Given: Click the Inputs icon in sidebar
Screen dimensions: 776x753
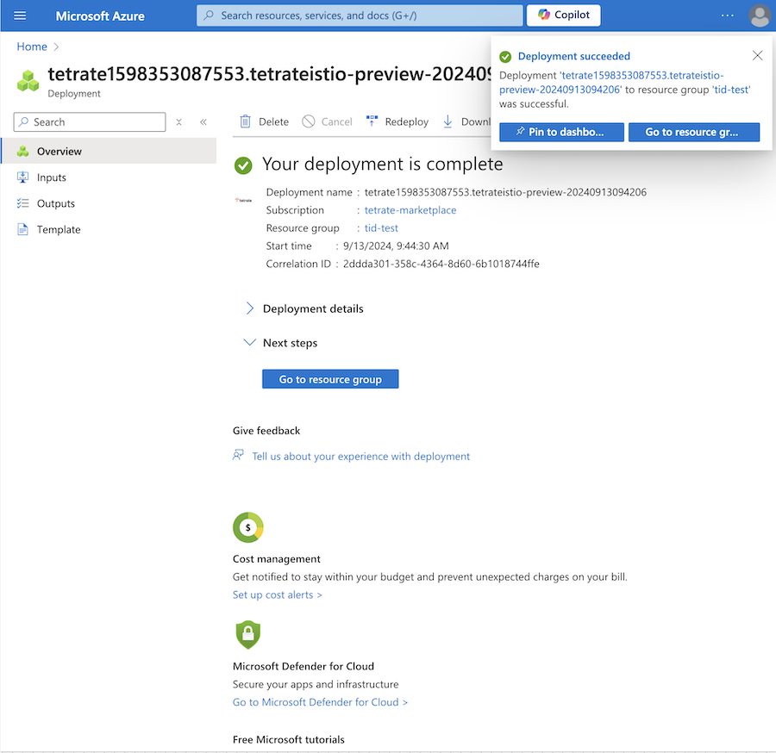Looking at the screenshot, I should click(x=22, y=177).
